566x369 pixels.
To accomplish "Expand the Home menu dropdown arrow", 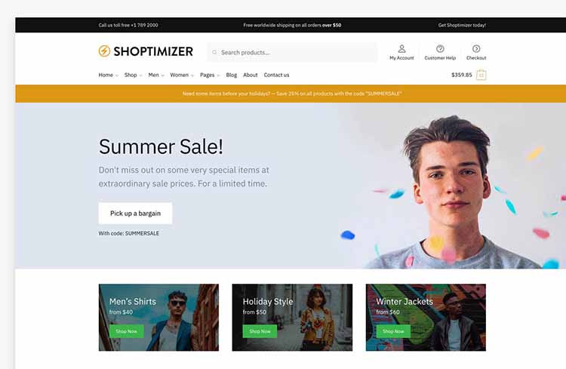I will [116, 75].
